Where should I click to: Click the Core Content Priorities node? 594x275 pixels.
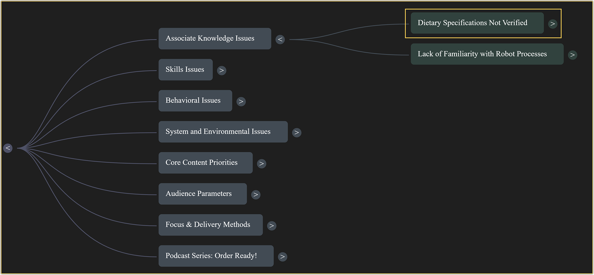(205, 163)
